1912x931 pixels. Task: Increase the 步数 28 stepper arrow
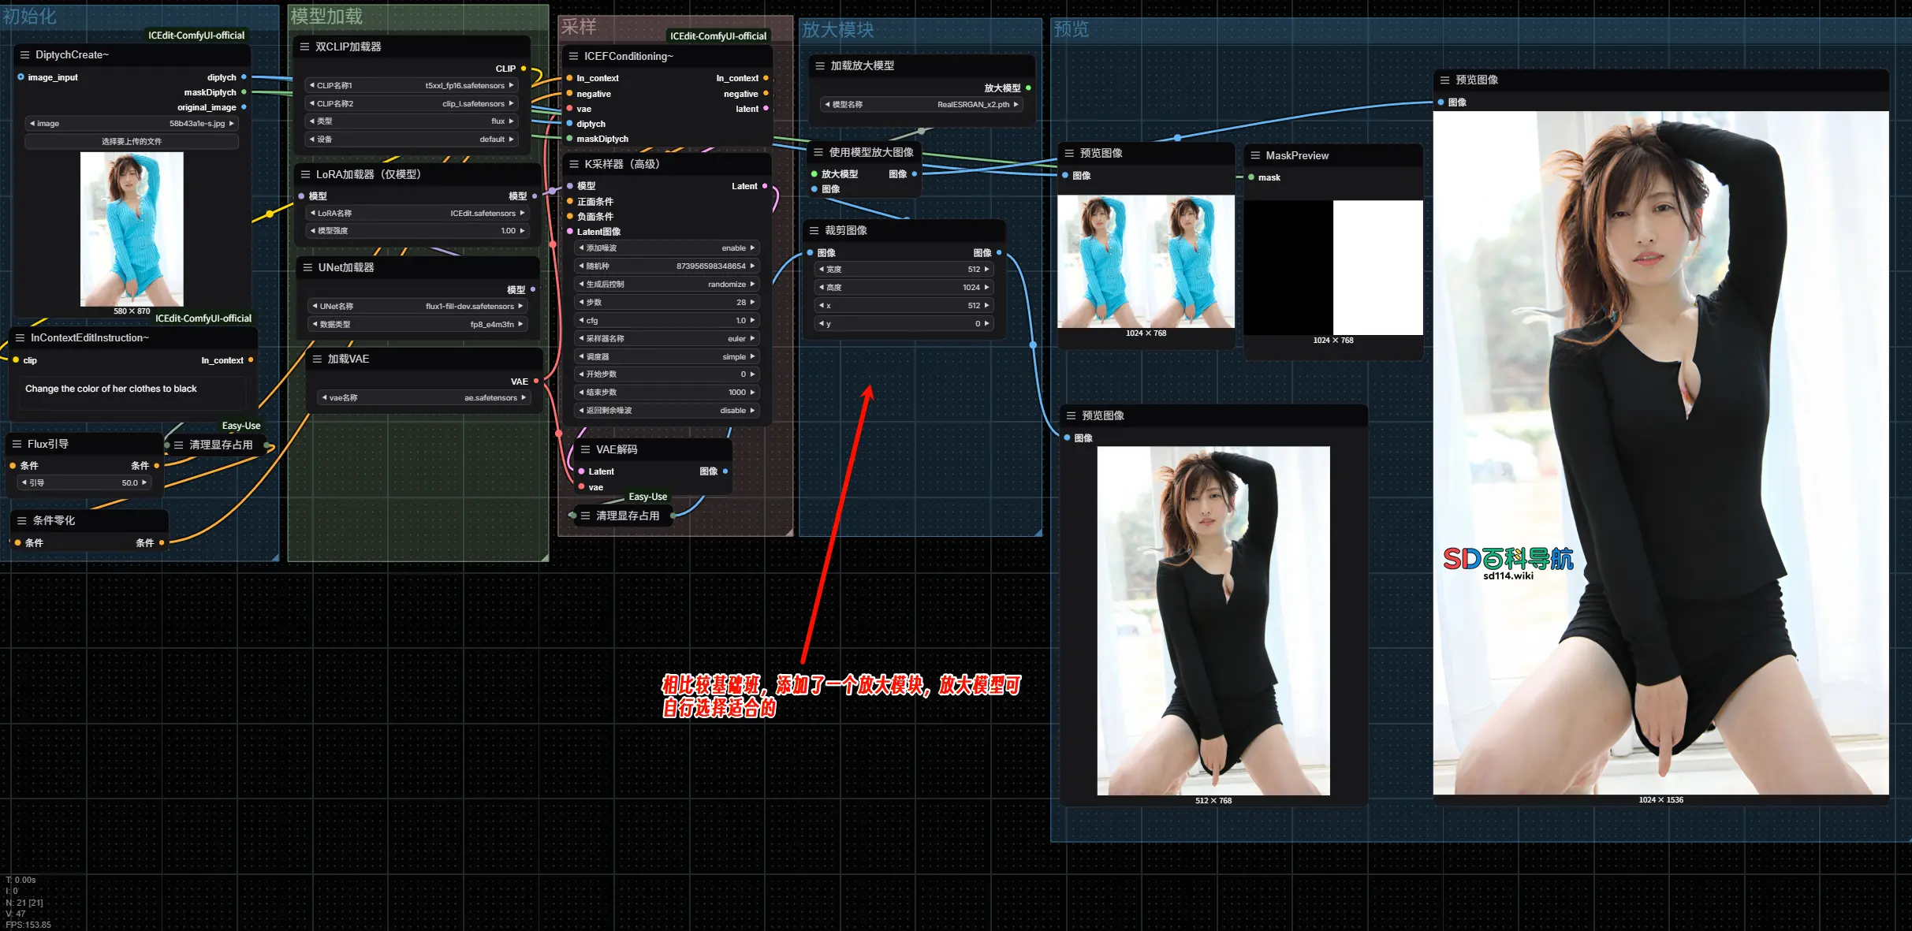[x=753, y=303]
